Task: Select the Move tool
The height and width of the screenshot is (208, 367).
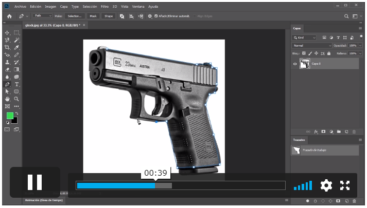Action: click(7, 33)
